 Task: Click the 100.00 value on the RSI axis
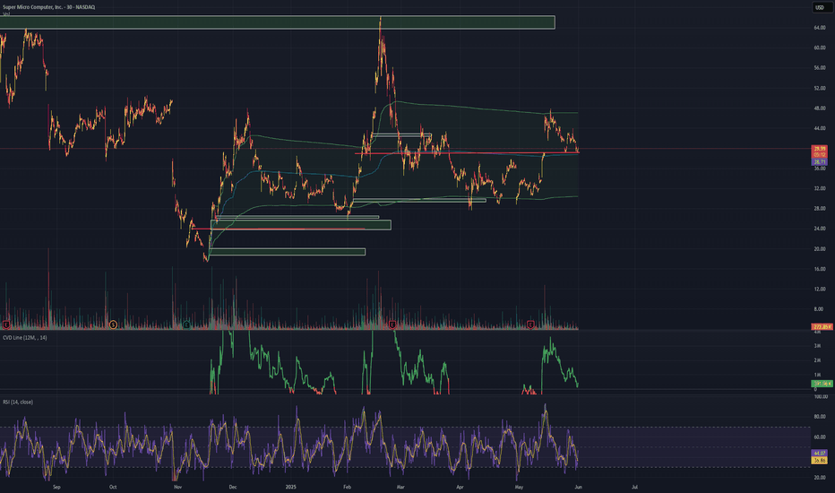(x=821, y=396)
